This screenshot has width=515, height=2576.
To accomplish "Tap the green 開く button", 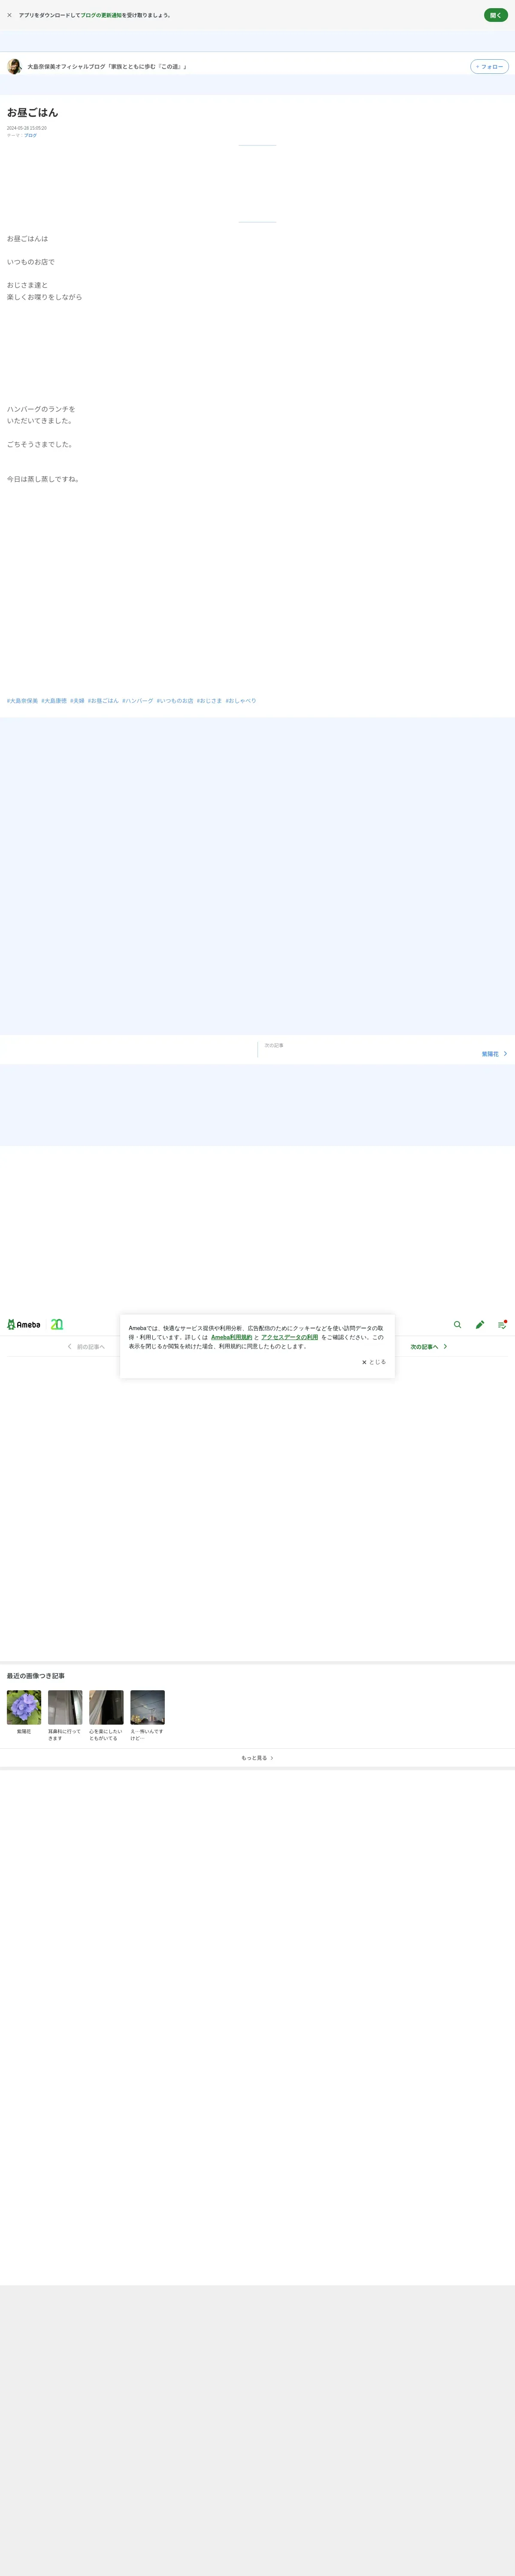I will pos(496,15).
